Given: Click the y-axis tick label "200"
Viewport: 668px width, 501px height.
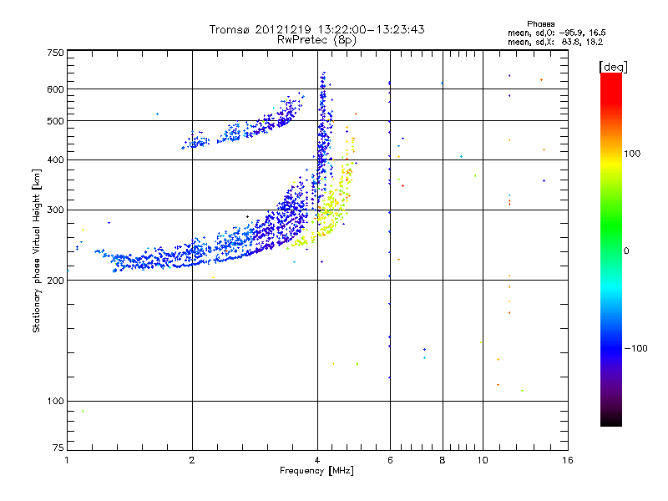Looking at the screenshot, I should (55, 281).
